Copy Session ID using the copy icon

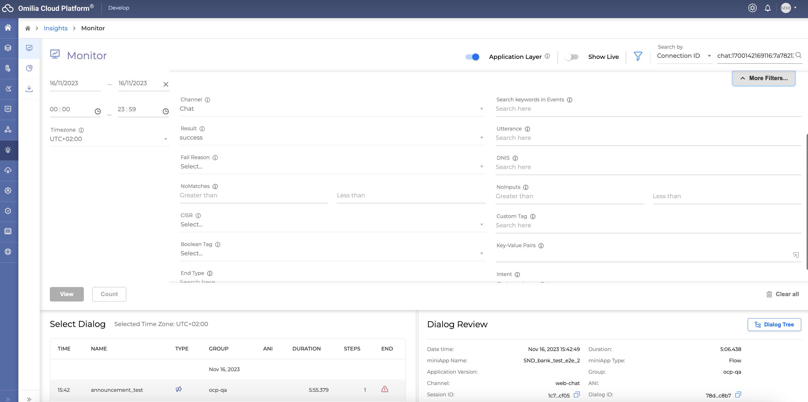coord(576,394)
